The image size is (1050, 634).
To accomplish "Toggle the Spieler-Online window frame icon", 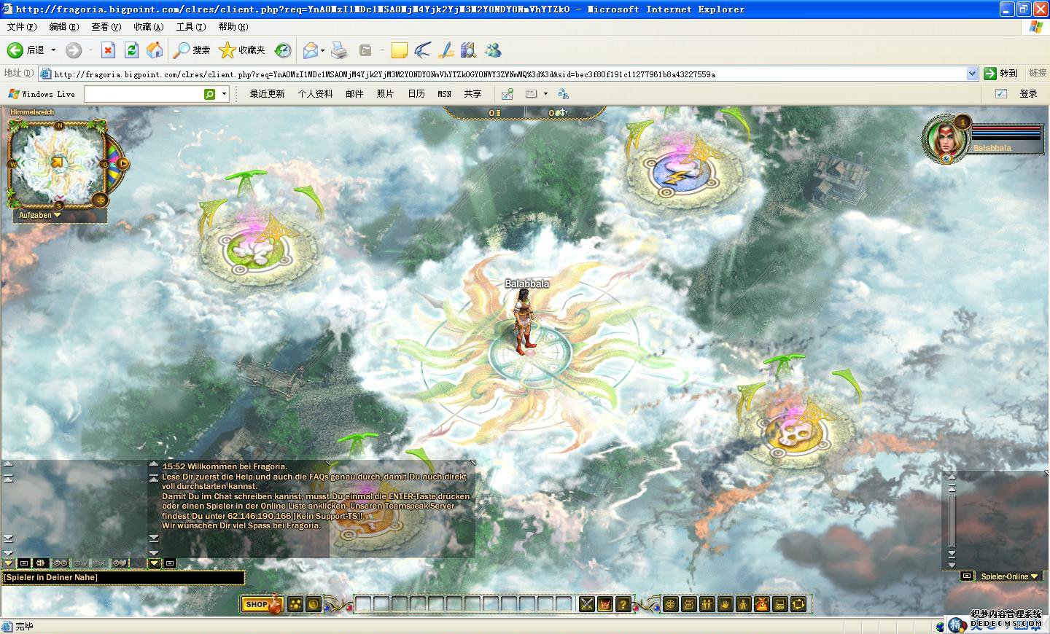I will click(967, 576).
